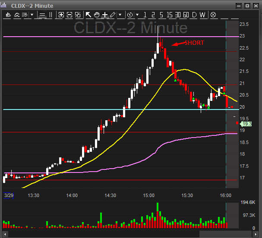Click the 16:00 time axis label
This screenshot has height=238, width=262.
coord(226,195)
